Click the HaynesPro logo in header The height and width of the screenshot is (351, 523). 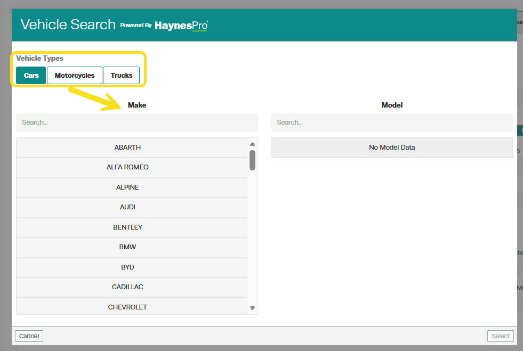pyautogui.click(x=181, y=26)
